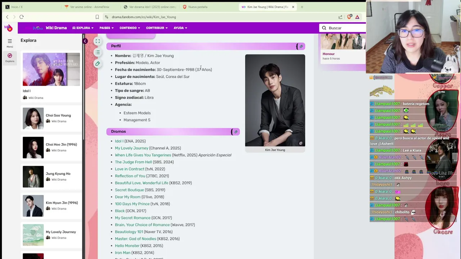Open the Idol I drama link
The image size is (461, 259).
[x=119, y=141]
